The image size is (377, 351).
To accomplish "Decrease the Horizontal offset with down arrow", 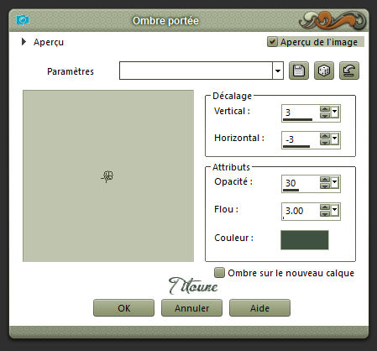I will (325, 143).
